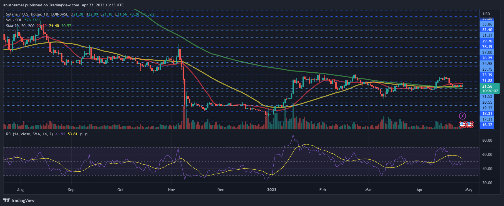The height and width of the screenshot is (206, 504).
Task: Click the 2023 label on time axis
Action: tap(271, 190)
